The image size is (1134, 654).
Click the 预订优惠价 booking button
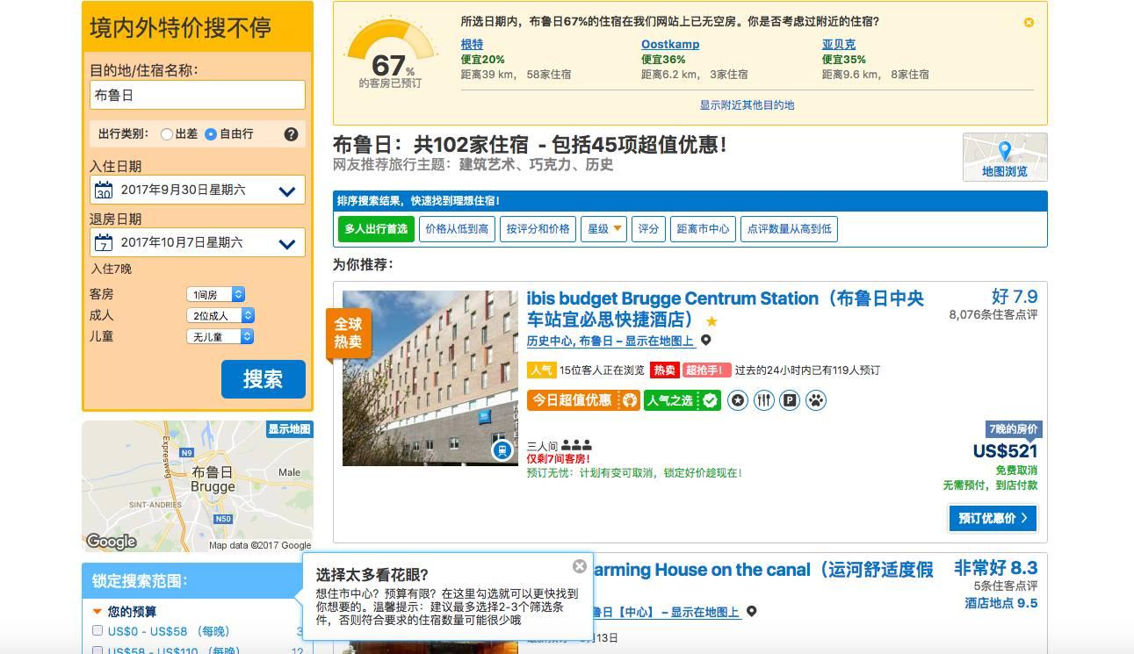pos(993,518)
